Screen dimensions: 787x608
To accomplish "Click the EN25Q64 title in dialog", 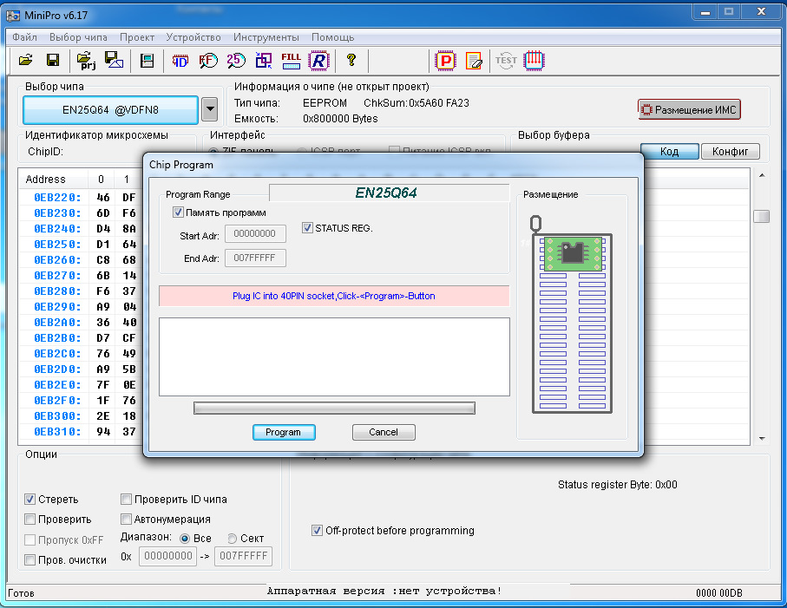I will [386, 193].
